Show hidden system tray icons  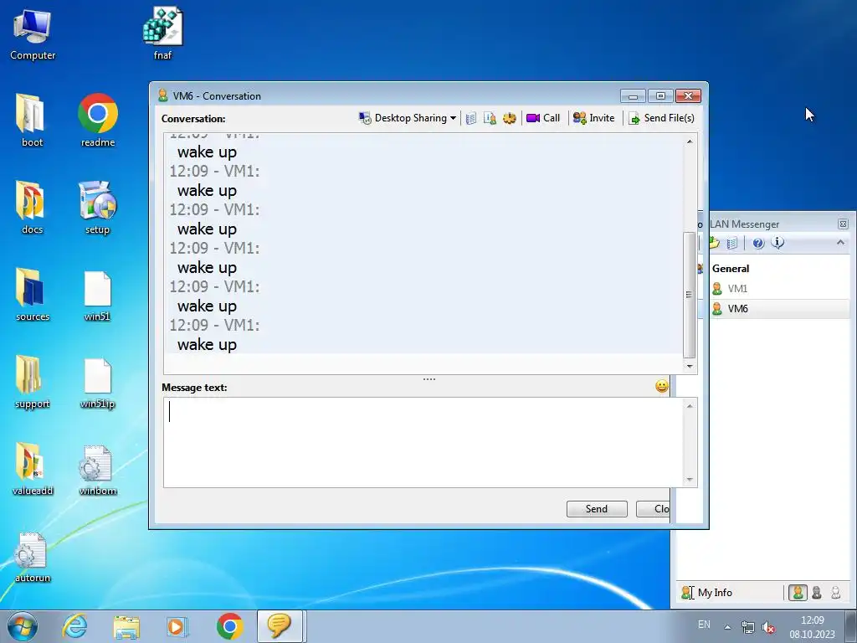pos(727,627)
